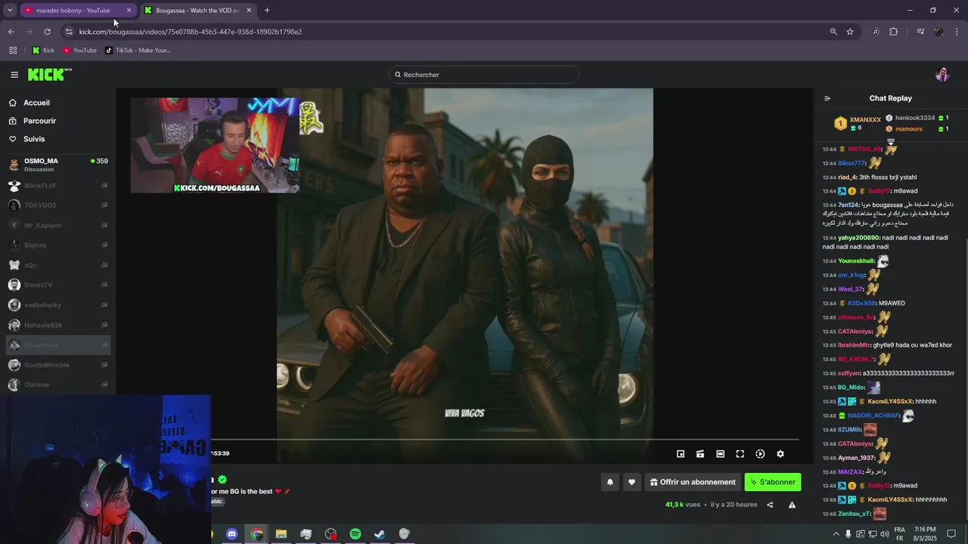Seek on the video progress bar
The width and height of the screenshot is (968, 544).
[x=504, y=439]
